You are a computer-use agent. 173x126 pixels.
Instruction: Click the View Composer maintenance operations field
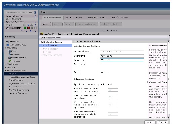click(113, 105)
